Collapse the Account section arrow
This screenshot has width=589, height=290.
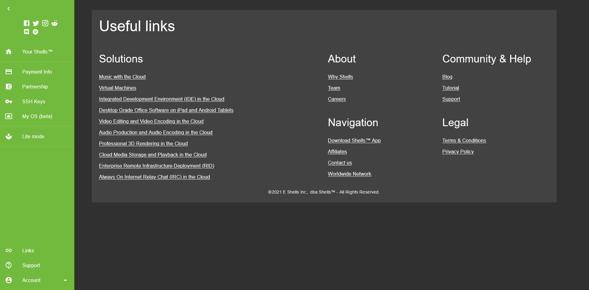pos(65,280)
